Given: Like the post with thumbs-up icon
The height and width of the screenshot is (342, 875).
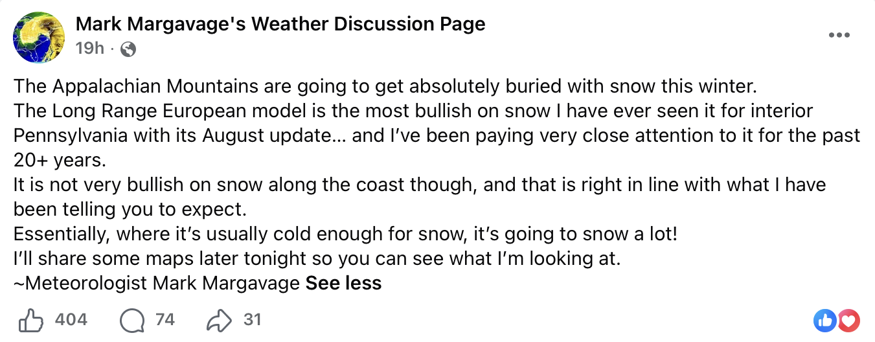Looking at the screenshot, I should (32, 319).
